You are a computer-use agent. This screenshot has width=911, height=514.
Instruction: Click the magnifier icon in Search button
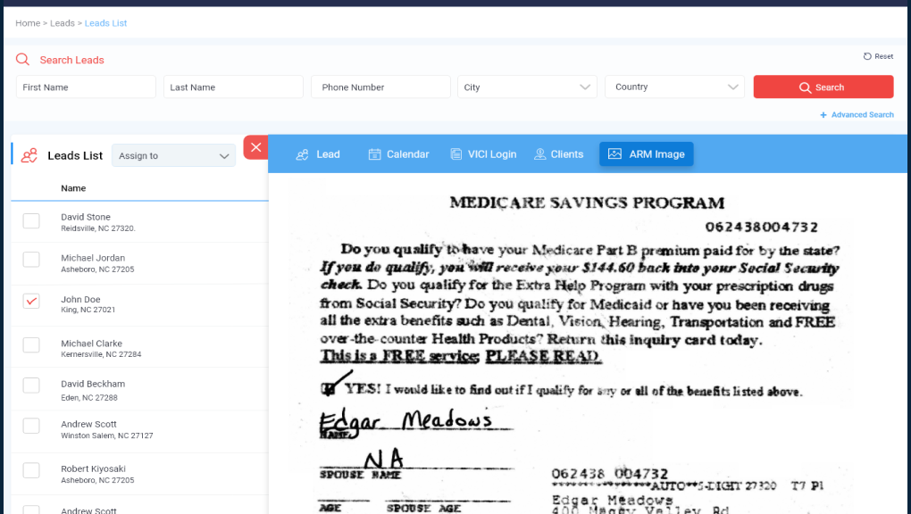point(805,87)
